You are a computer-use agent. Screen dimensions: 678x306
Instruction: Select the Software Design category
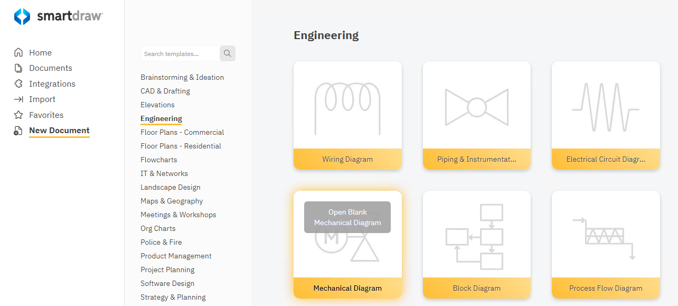point(167,283)
